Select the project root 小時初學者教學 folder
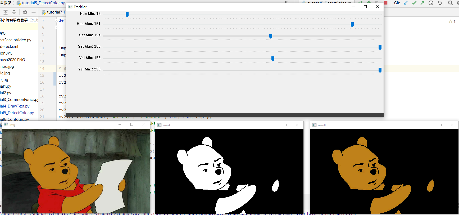The height and width of the screenshot is (215, 459). click(x=14, y=20)
